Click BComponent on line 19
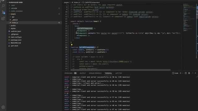The image size is (198, 111). point(82,33)
